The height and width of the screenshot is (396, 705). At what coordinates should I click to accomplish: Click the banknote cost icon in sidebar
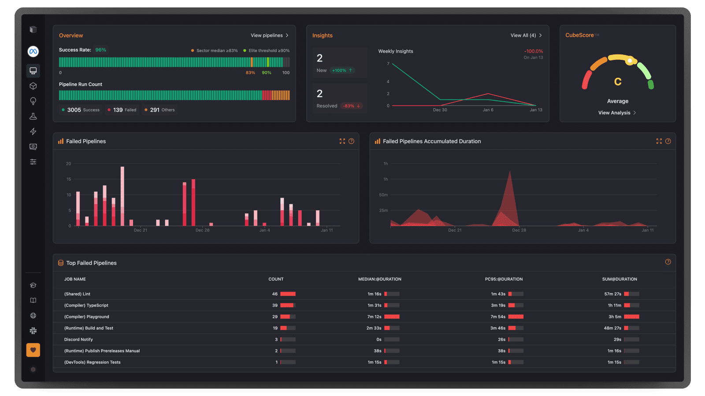[x=33, y=147]
